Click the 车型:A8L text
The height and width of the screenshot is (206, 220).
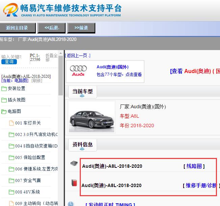pyautogui.click(x=129, y=116)
